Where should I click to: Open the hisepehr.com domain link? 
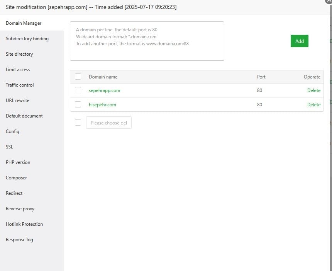pyautogui.click(x=102, y=105)
